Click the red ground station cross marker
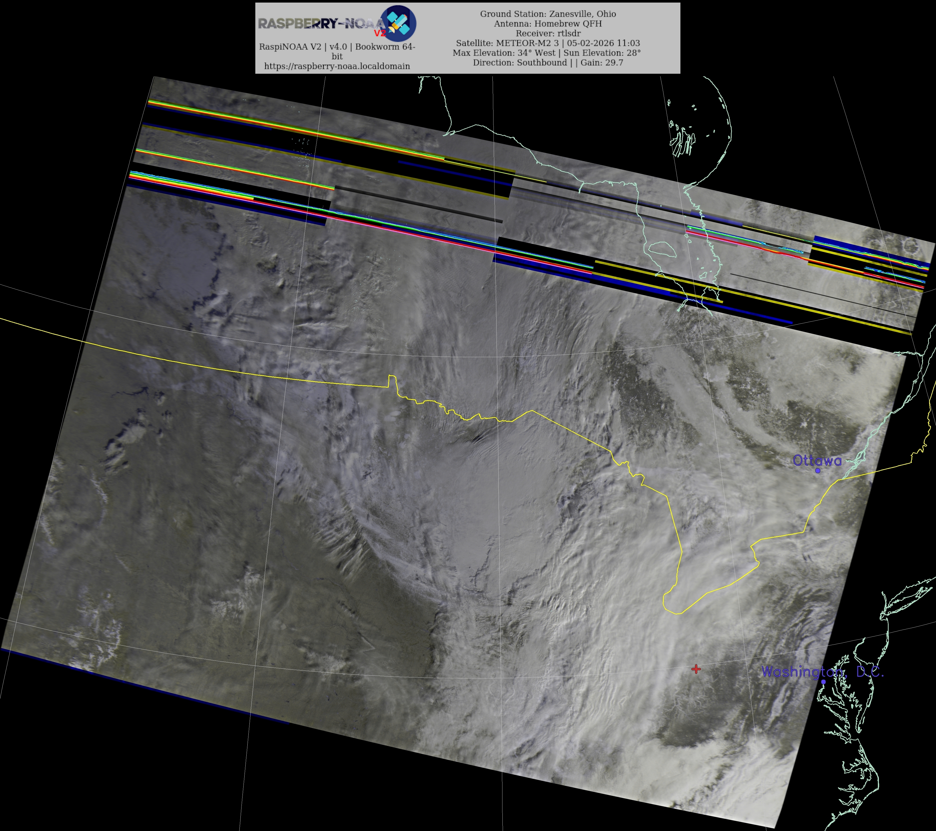Screen dimensions: 936x831 [x=696, y=669]
